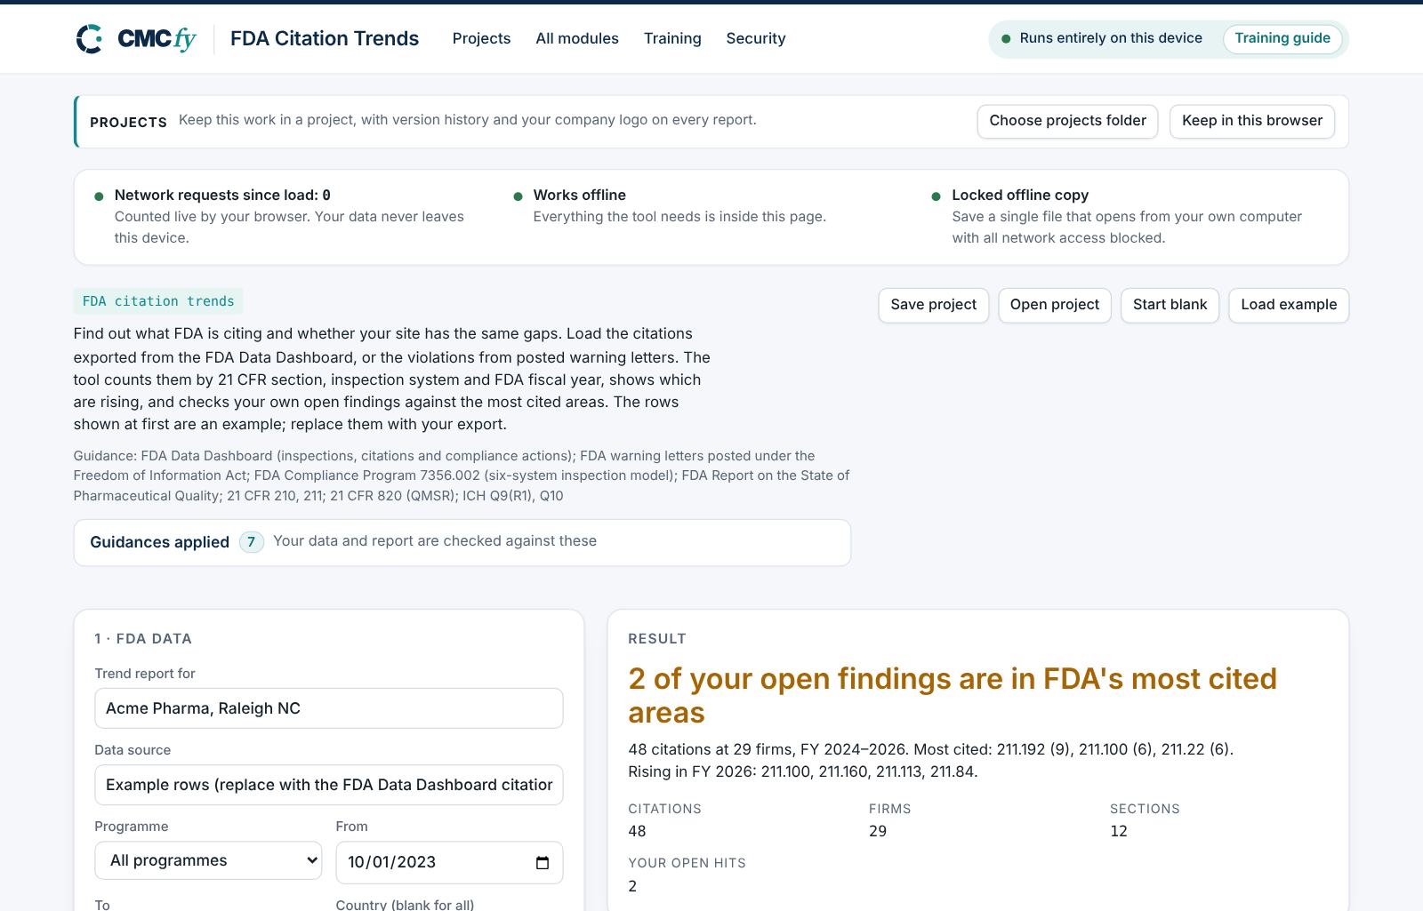Click the green dot beside Network requests
Viewport: 1423px width, 911px height.
[99, 196]
